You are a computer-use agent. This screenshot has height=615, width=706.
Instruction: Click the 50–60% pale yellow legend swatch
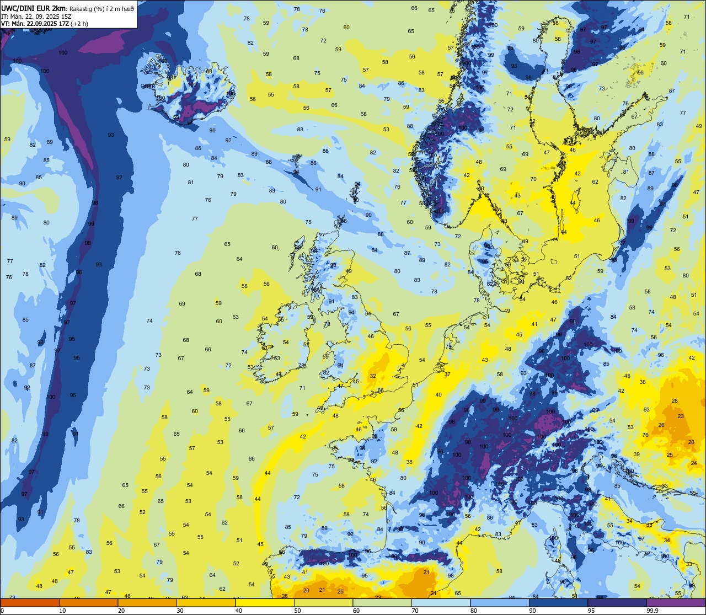(x=323, y=603)
